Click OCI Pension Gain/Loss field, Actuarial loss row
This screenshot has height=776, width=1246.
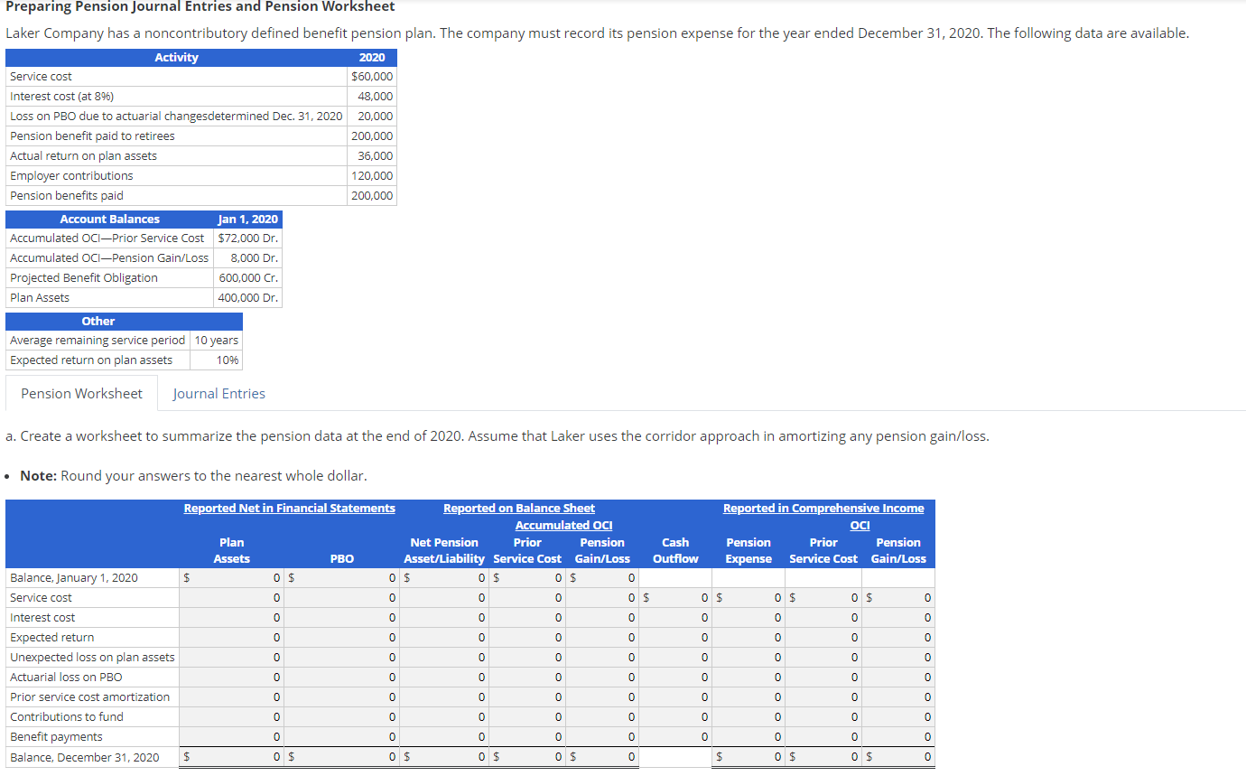tap(897, 678)
